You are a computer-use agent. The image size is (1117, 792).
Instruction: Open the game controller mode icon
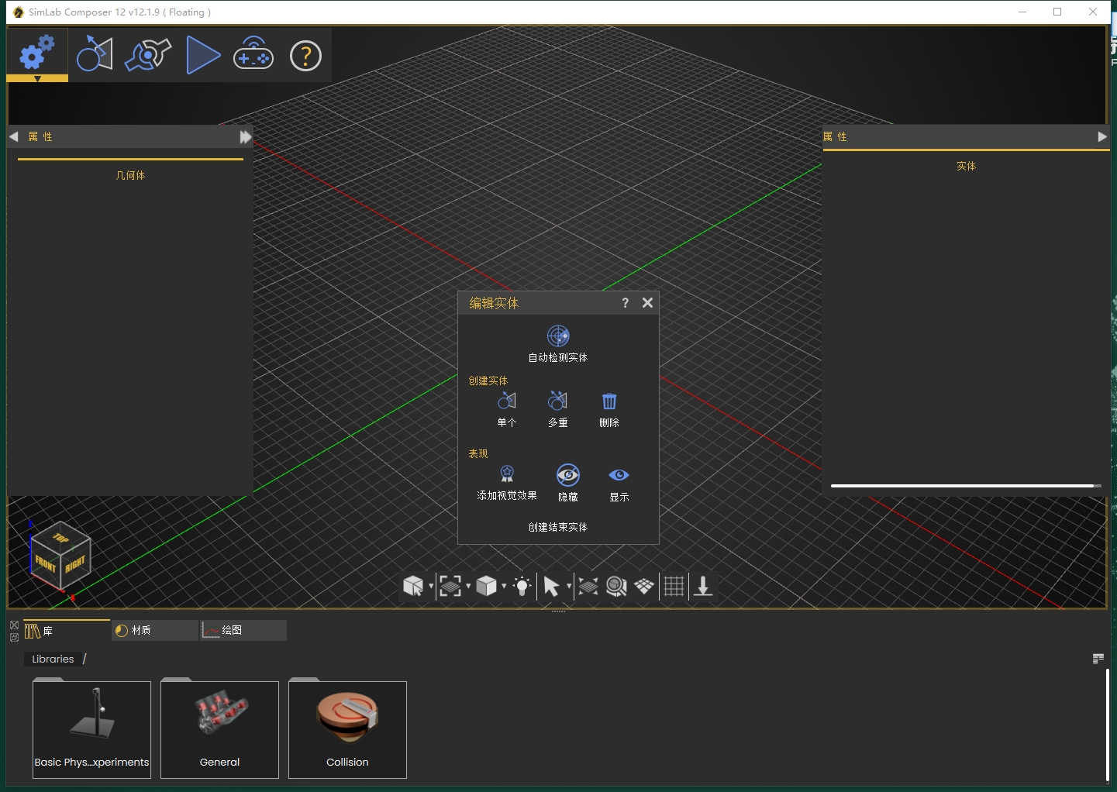pos(253,54)
